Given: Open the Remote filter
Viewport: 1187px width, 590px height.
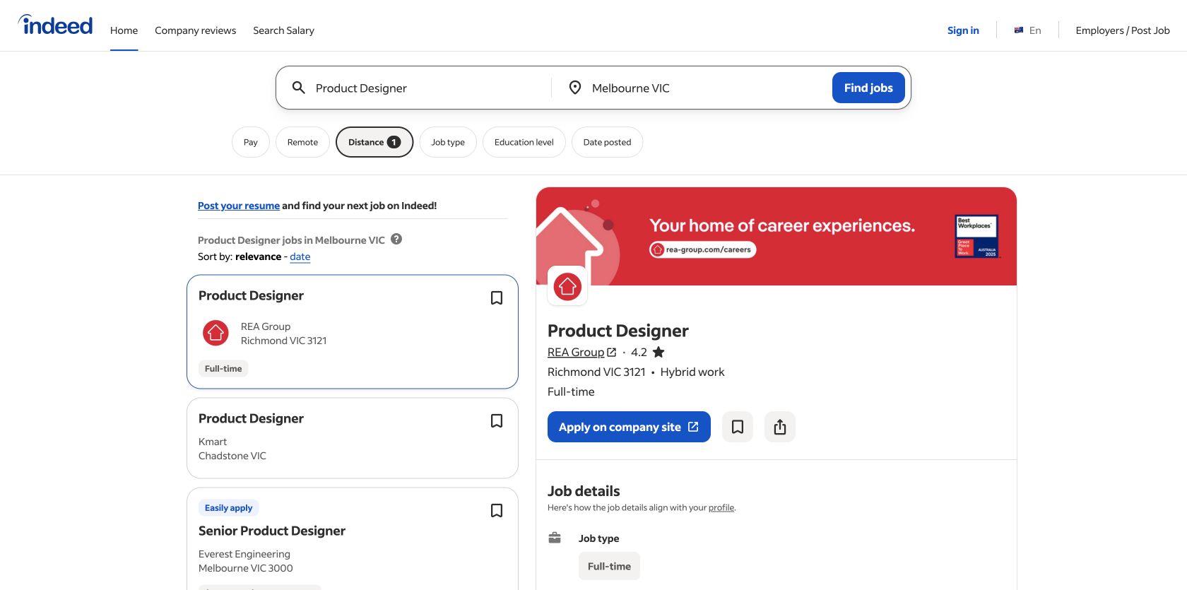Looking at the screenshot, I should pyautogui.click(x=302, y=142).
